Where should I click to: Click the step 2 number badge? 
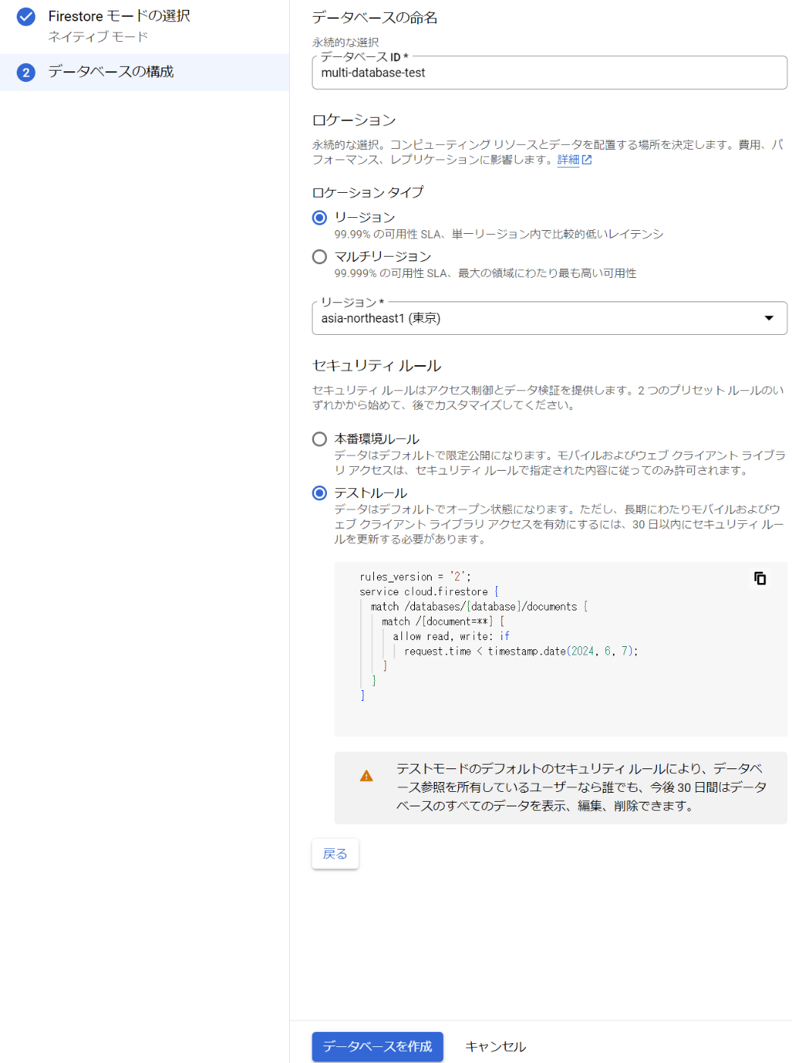(x=26, y=72)
